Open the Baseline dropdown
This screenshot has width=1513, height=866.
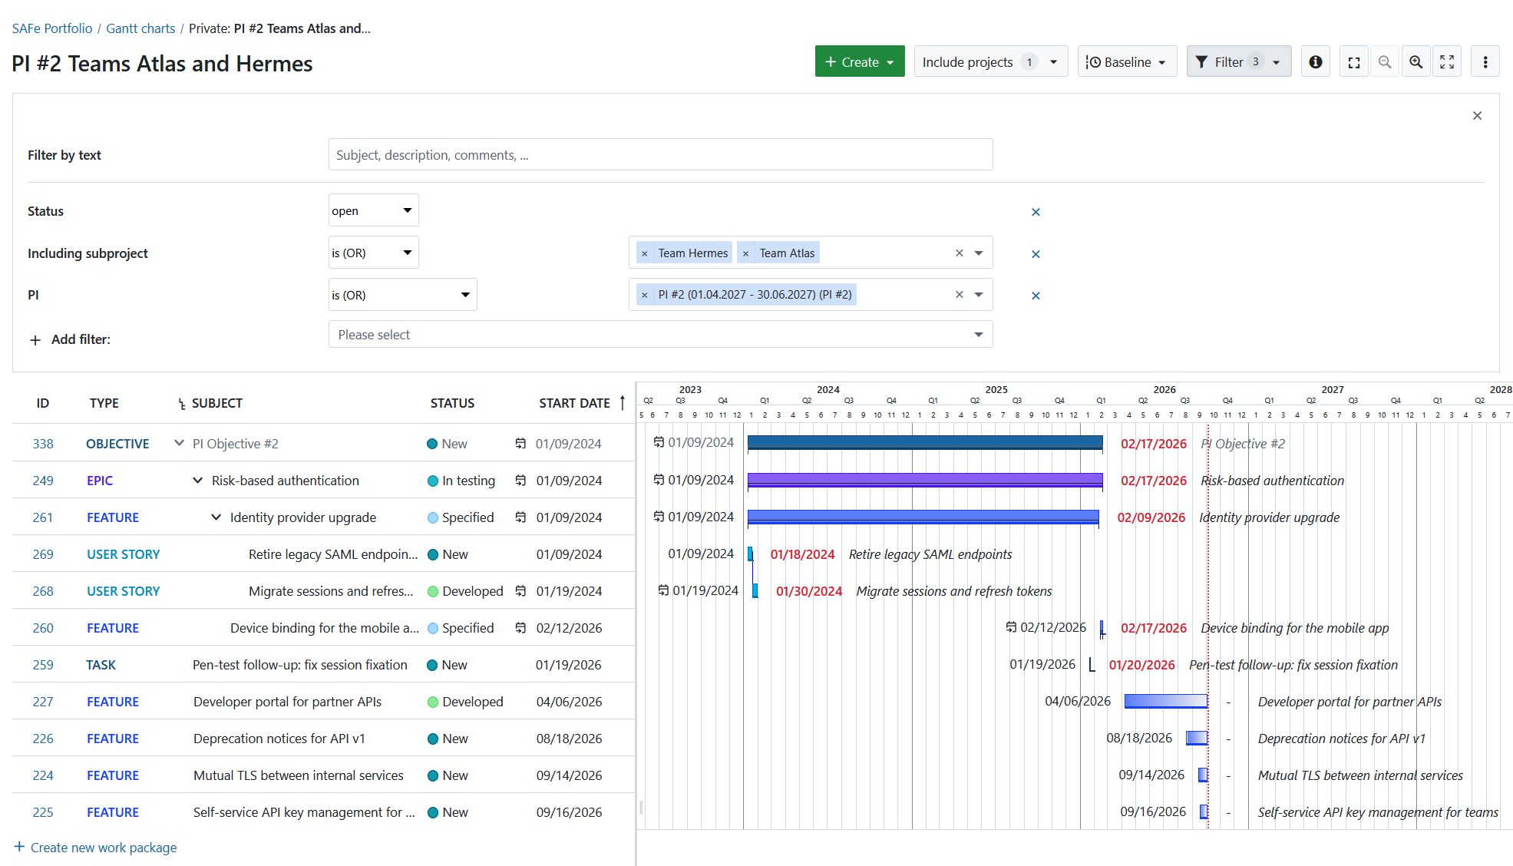tap(1127, 62)
